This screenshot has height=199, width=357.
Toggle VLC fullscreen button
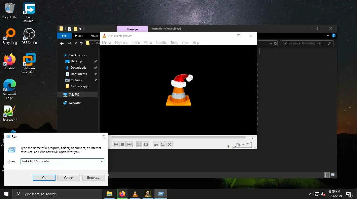pos(139,144)
